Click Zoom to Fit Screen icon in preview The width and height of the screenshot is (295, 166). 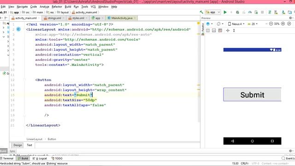tap(289, 24)
